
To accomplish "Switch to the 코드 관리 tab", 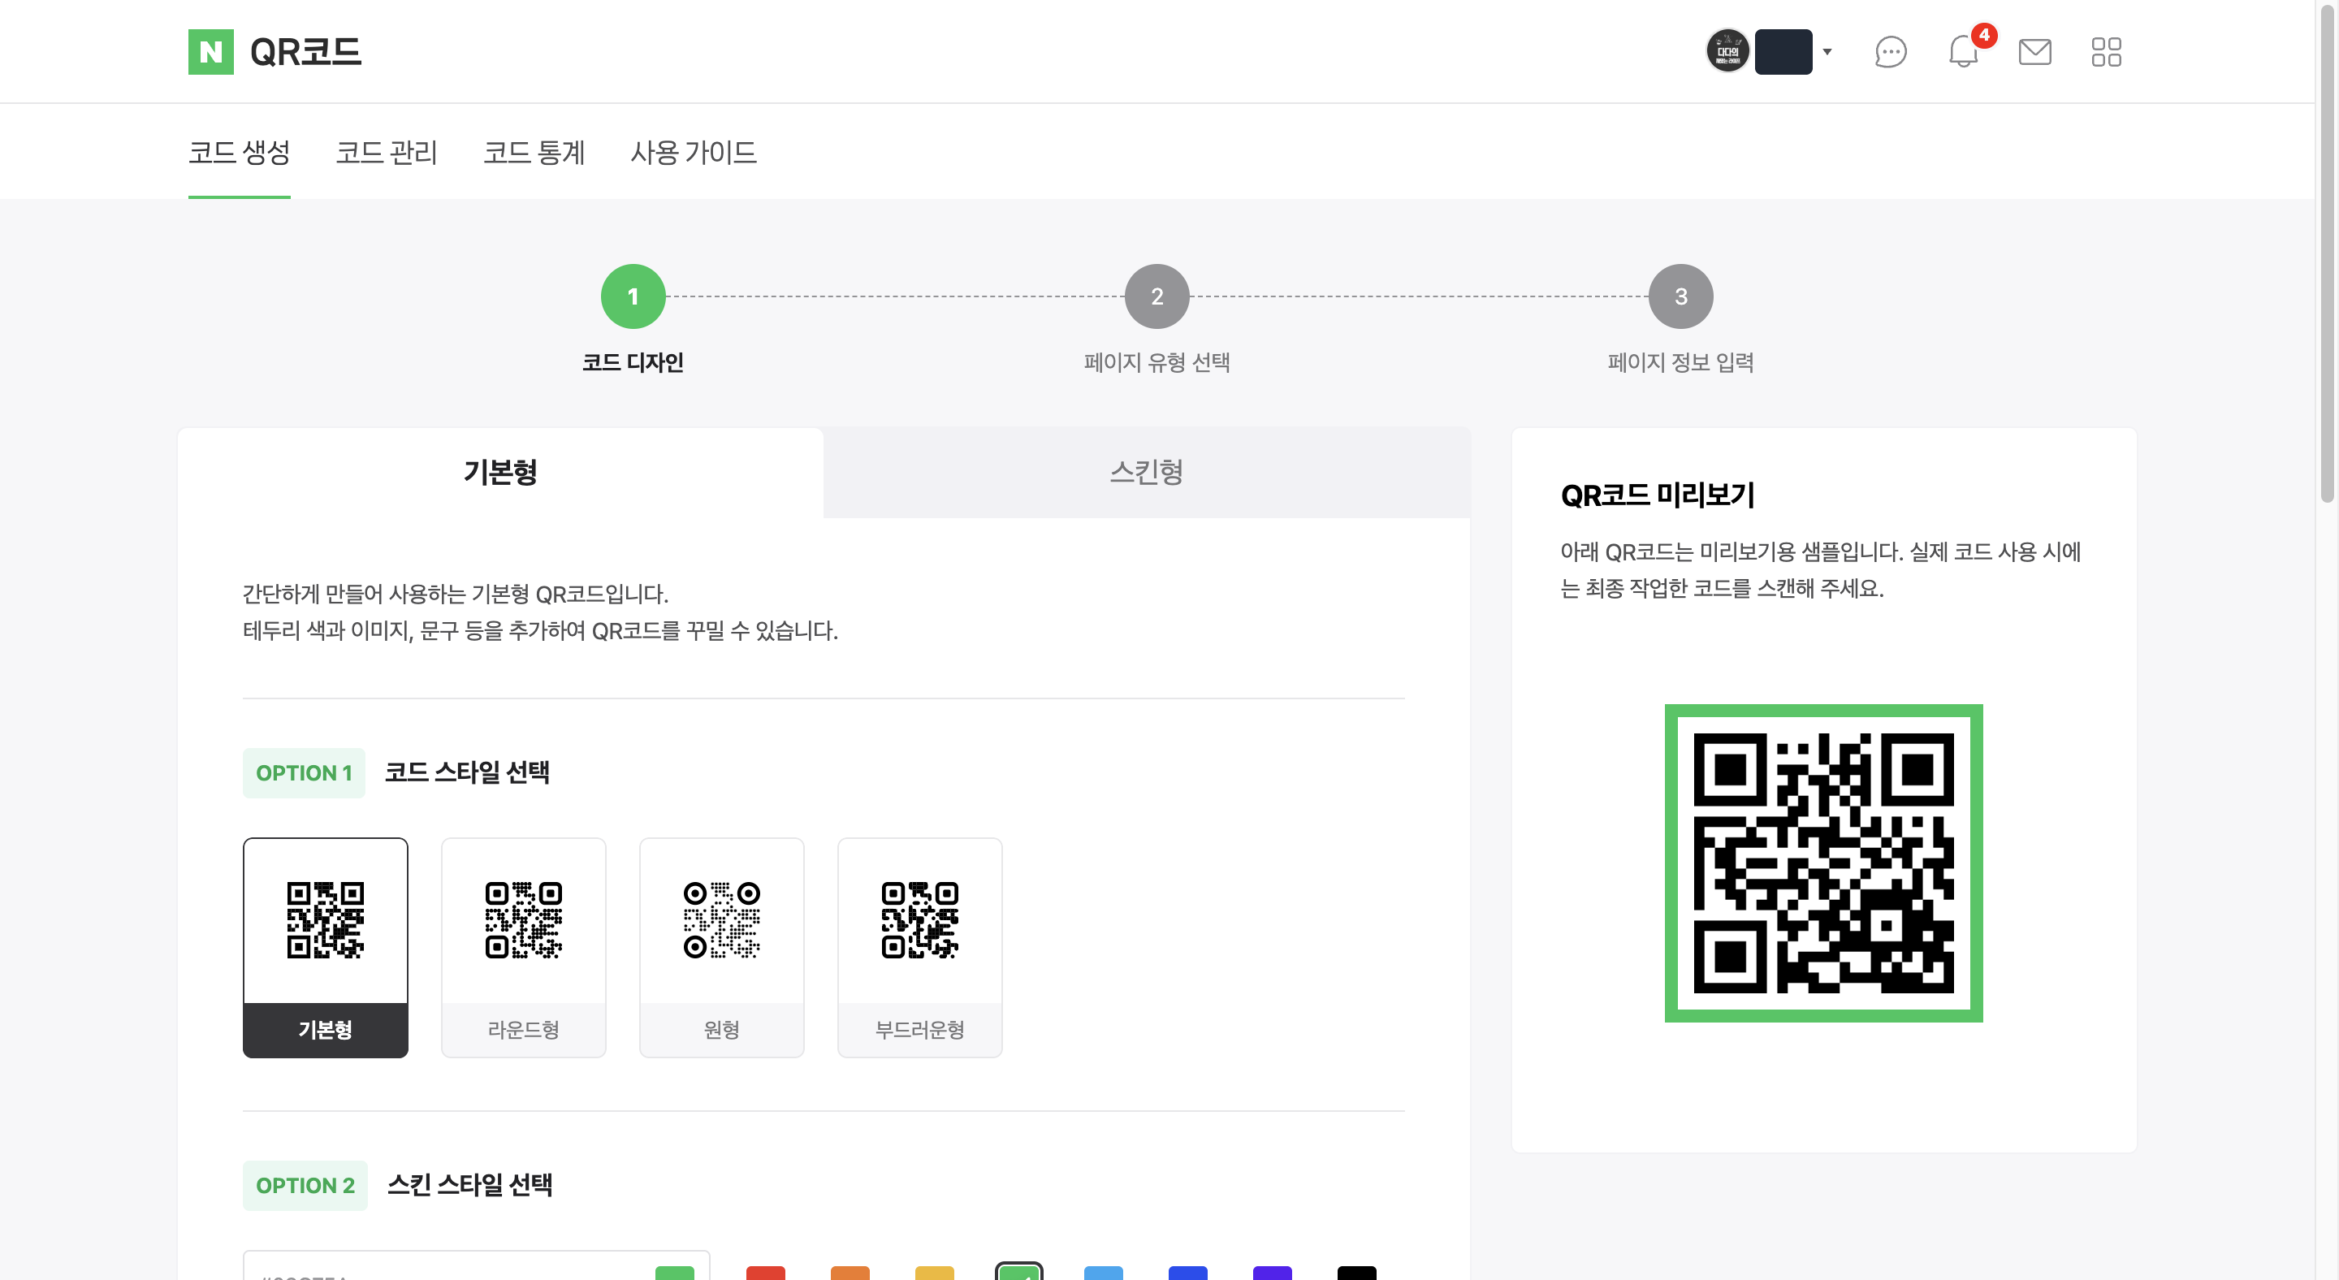I will pyautogui.click(x=387, y=153).
